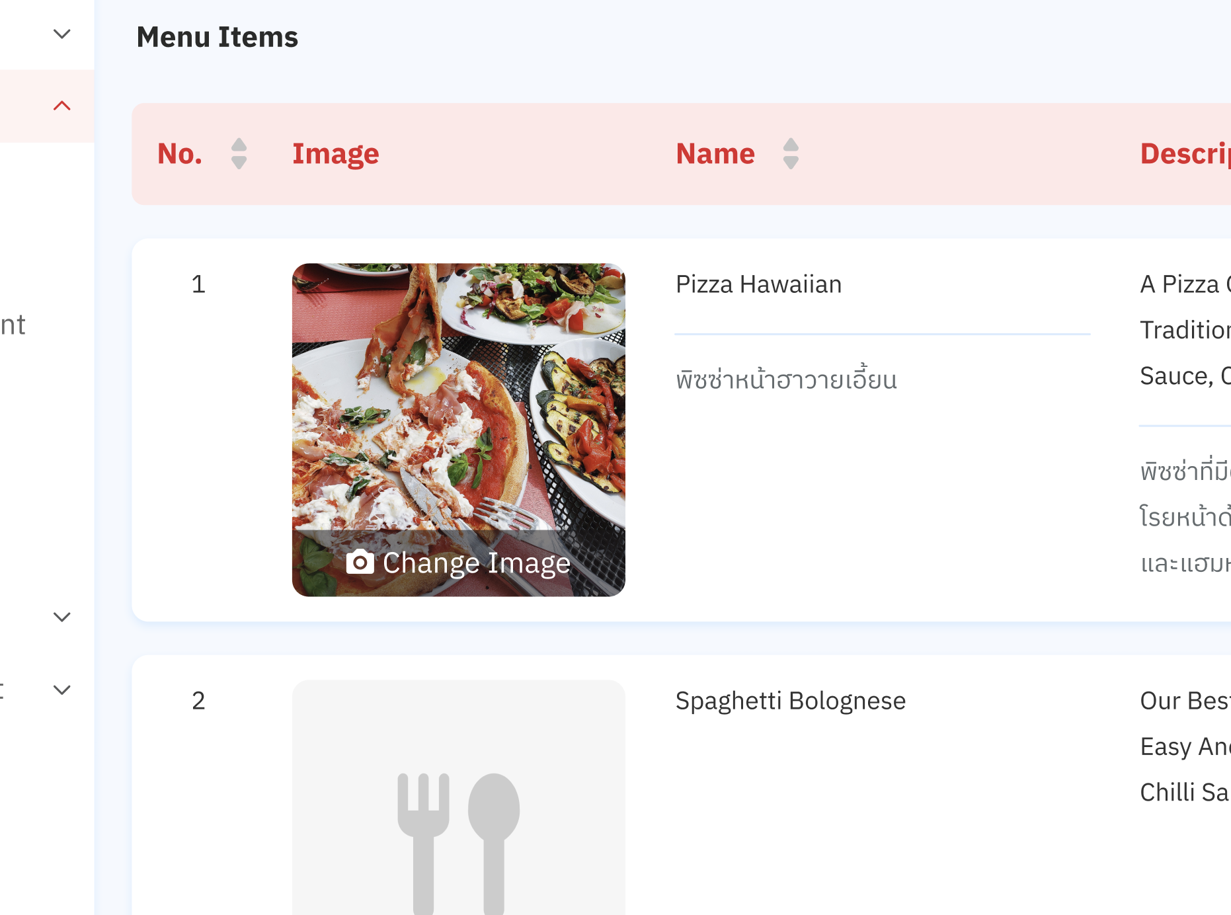This screenshot has height=915, width=1231.
Task: Sort Name column ascending with up arrow
Action: tap(791, 146)
